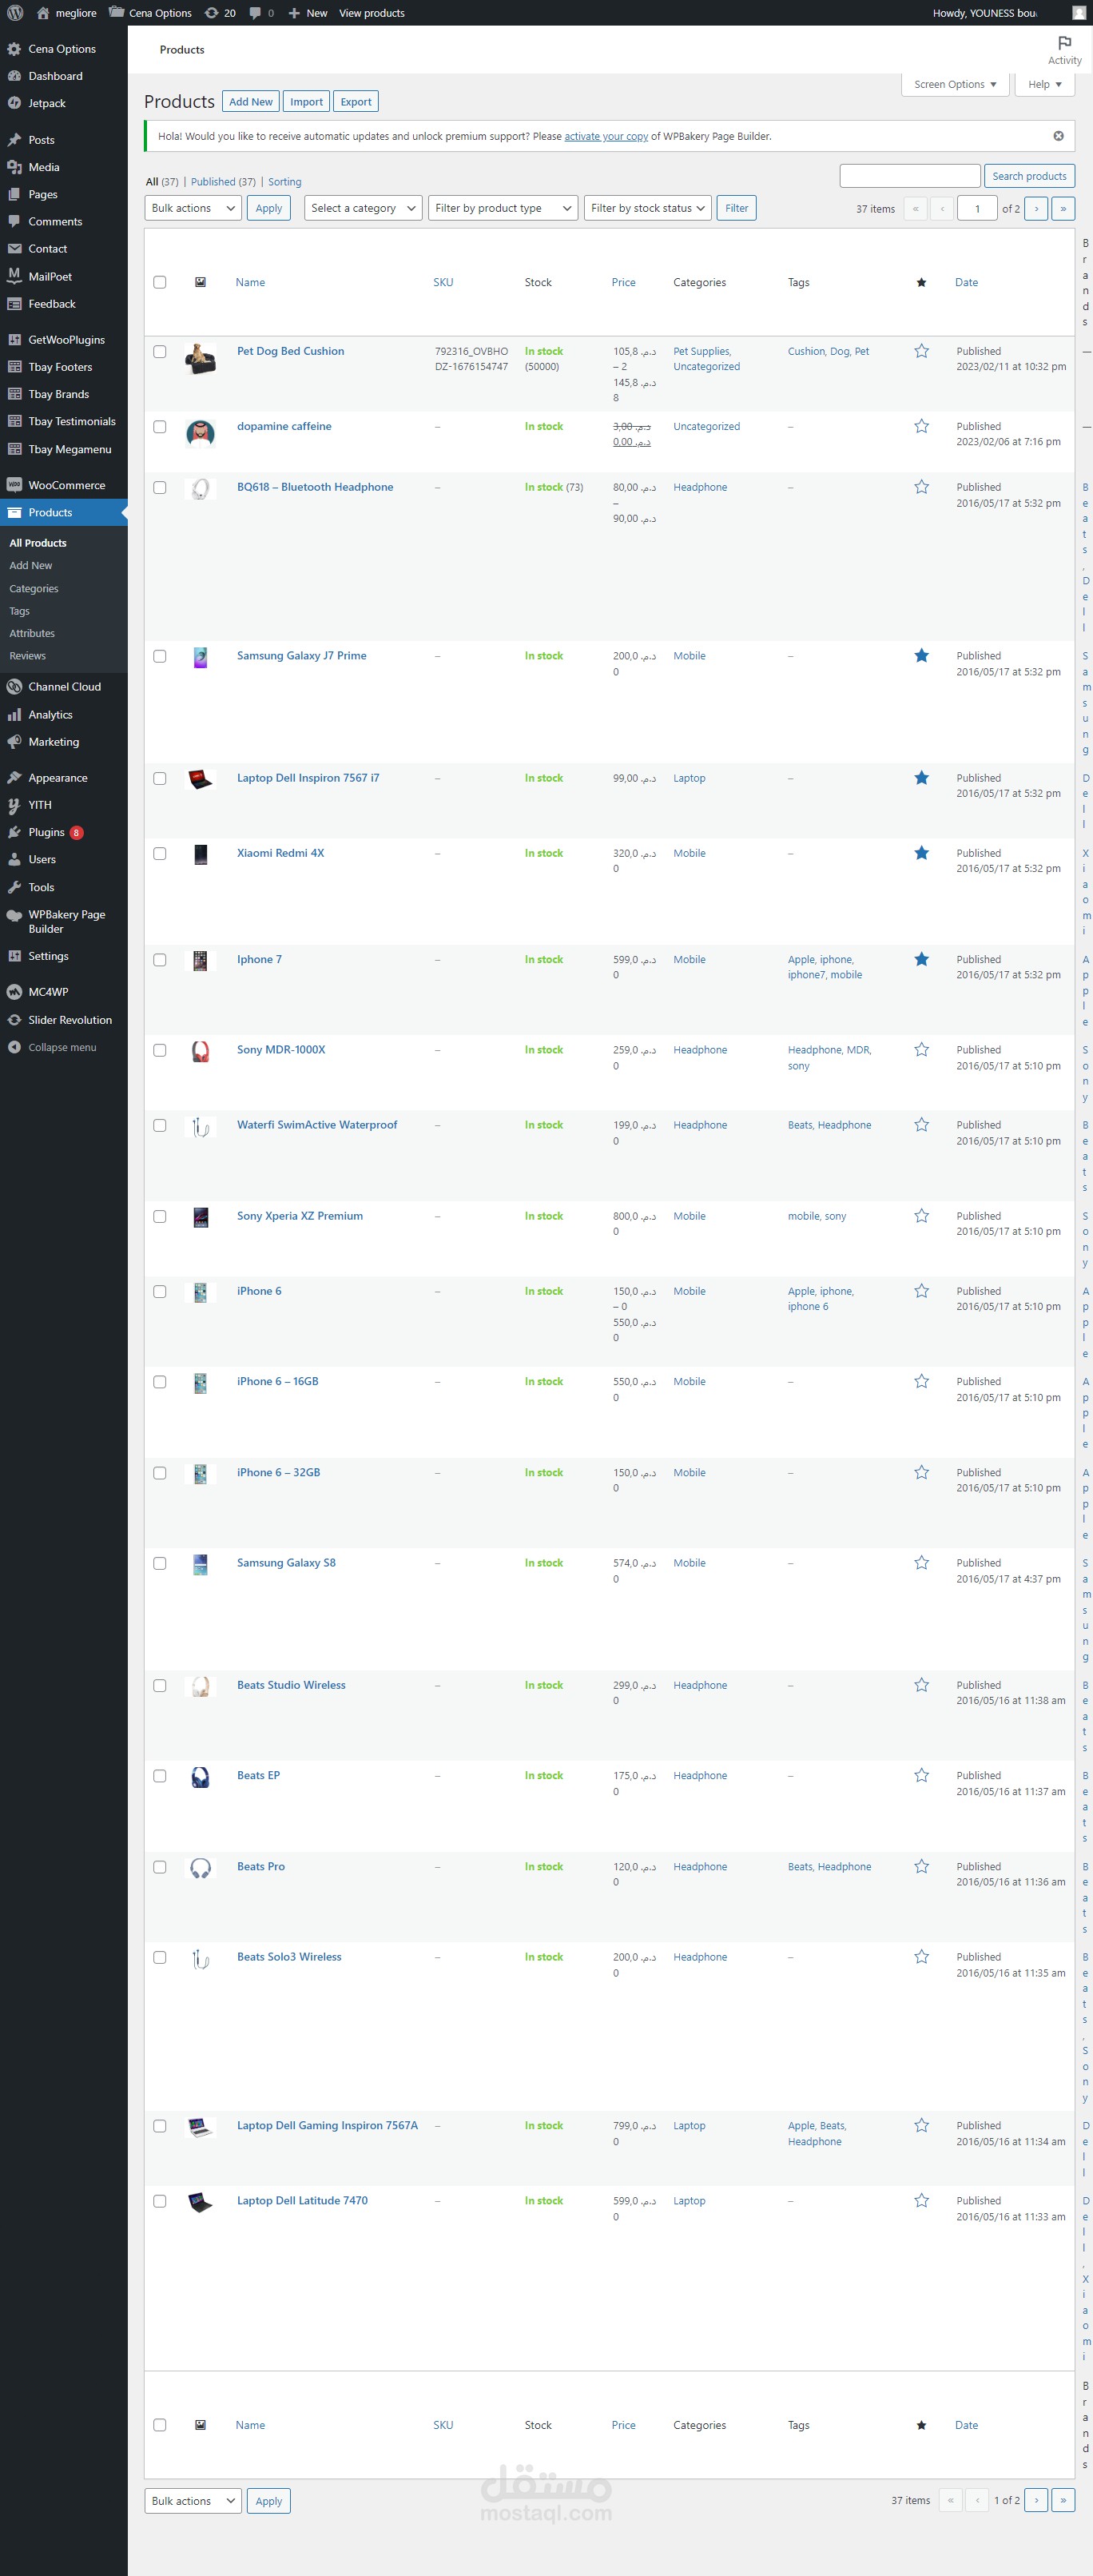The width and height of the screenshot is (1093, 2576).
Task: Jump to last page using top double arrow
Action: (1063, 208)
